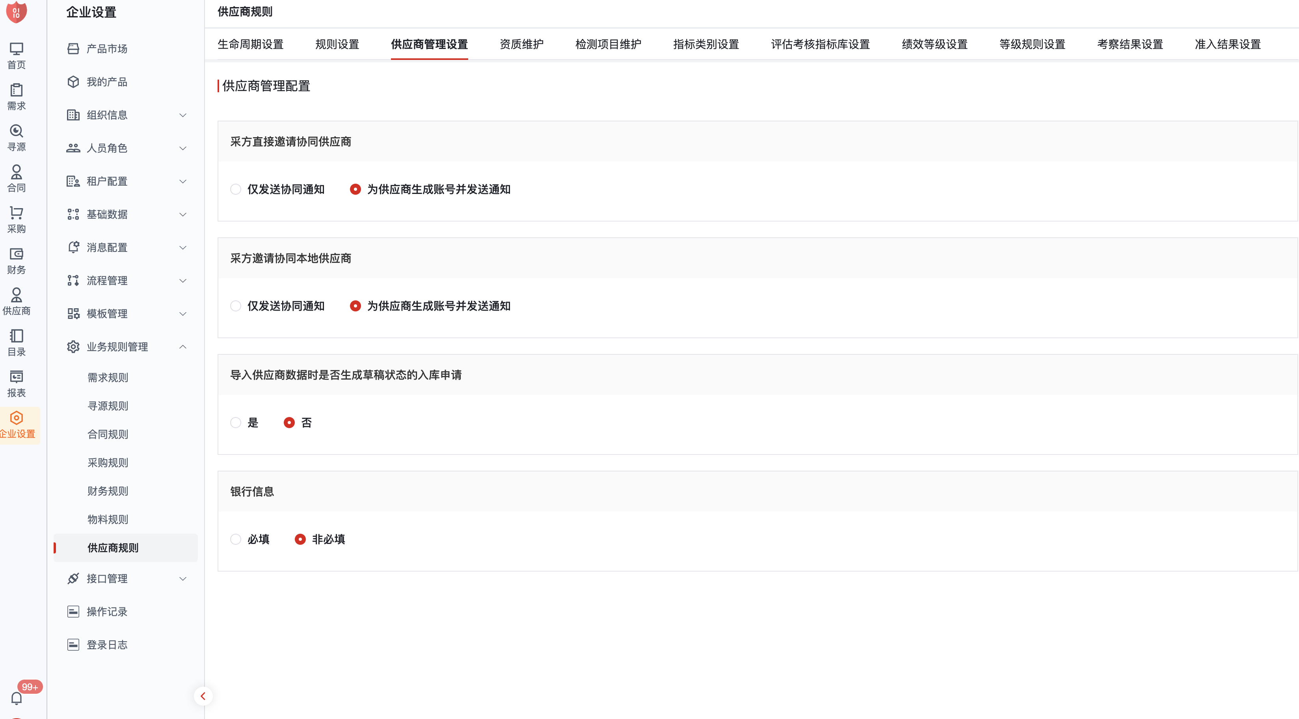This screenshot has width=1299, height=719.
Task: Switch to the 规则设置 tab
Action: tap(337, 45)
